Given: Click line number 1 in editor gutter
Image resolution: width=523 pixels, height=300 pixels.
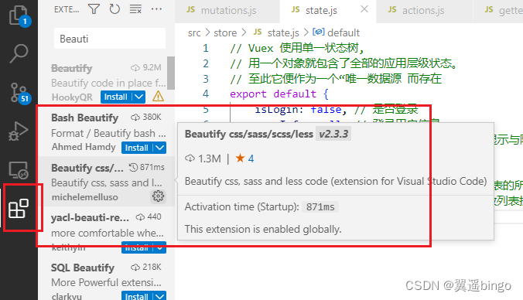Looking at the screenshot, I should coord(206,49).
